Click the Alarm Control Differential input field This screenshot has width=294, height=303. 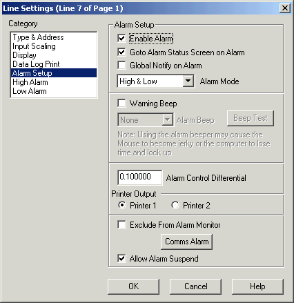coord(139,177)
